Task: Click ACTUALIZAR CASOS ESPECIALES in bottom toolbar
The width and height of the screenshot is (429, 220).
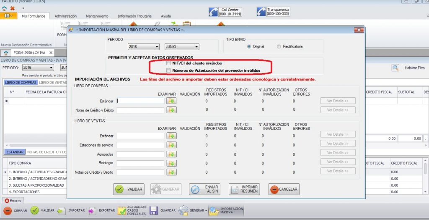Action: (x=132, y=211)
